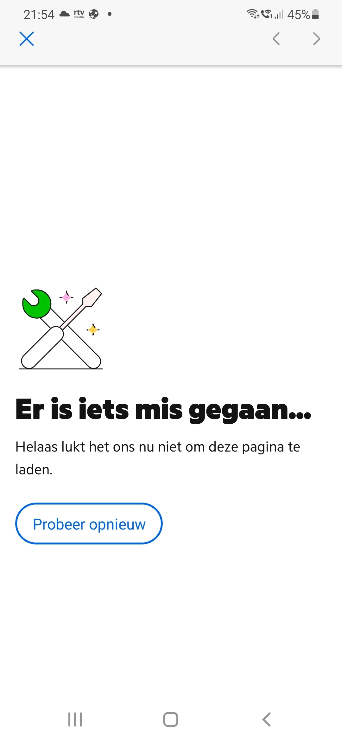Tap the soccer ball notification icon
This screenshot has height=742, width=342.
coord(94,14)
